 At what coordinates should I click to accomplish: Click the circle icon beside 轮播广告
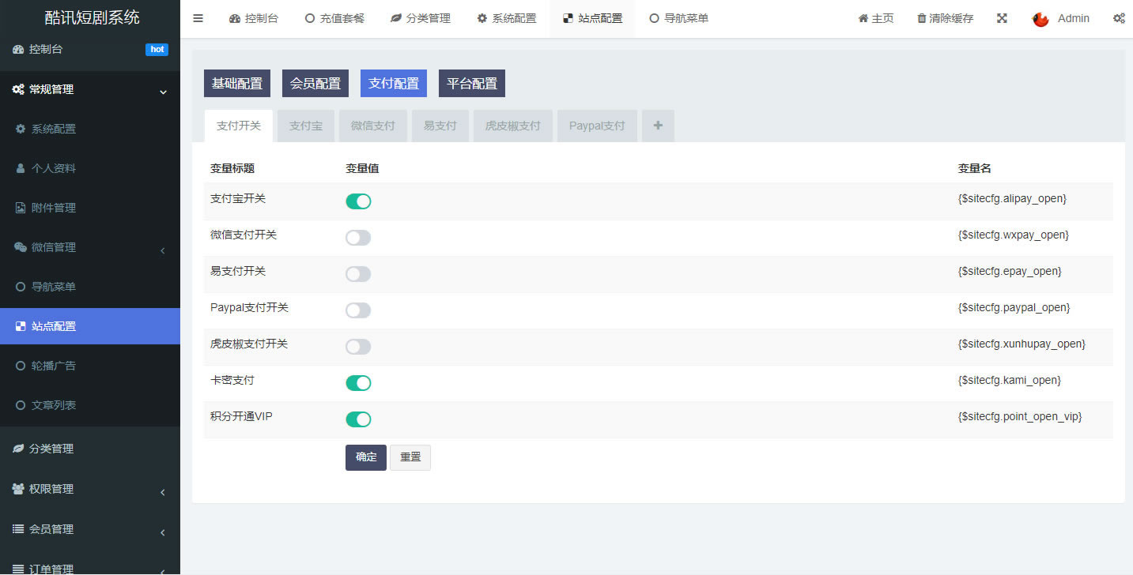[21, 366]
